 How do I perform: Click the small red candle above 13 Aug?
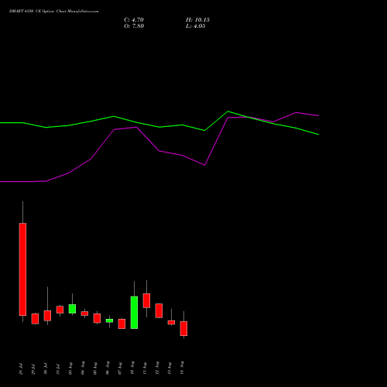[171, 323]
